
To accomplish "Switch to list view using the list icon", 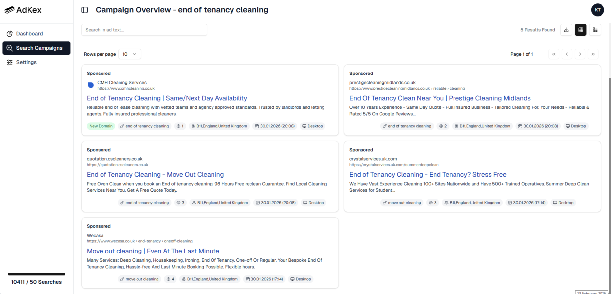I will [x=595, y=30].
